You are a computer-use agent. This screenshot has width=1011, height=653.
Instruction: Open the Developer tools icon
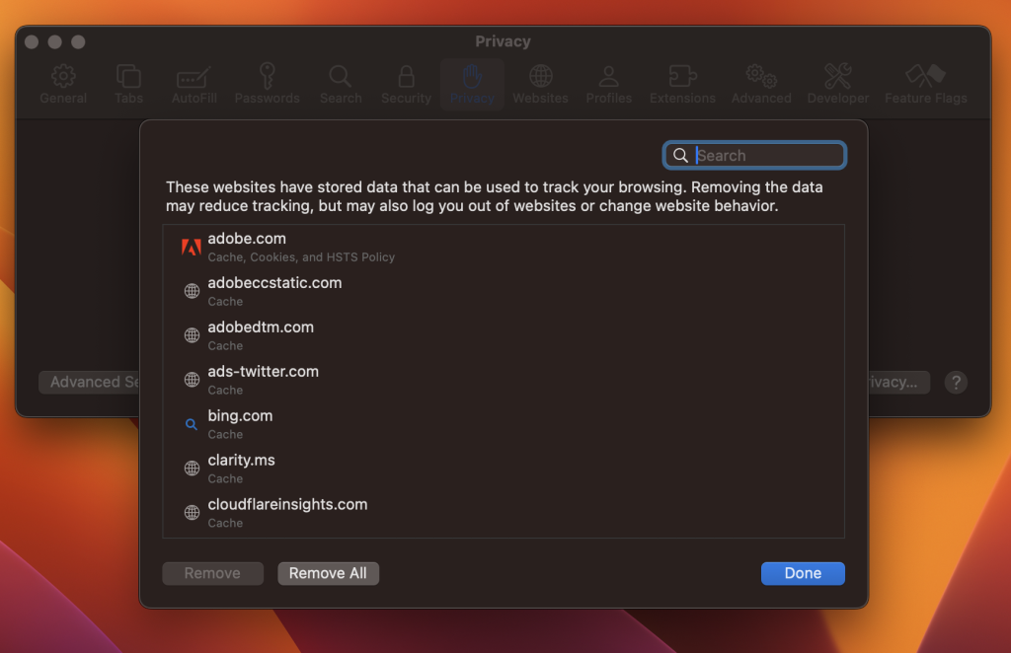838,77
